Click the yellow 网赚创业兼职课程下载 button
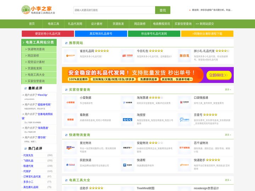Viewport: 255px width, 191px height. [x=207, y=34]
